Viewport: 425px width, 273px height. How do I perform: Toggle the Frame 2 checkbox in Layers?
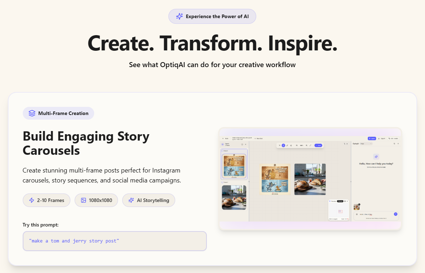(222, 182)
